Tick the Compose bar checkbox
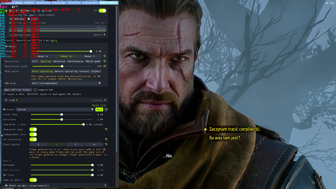Screen dimensions: 336x189 [x=35, y=90]
